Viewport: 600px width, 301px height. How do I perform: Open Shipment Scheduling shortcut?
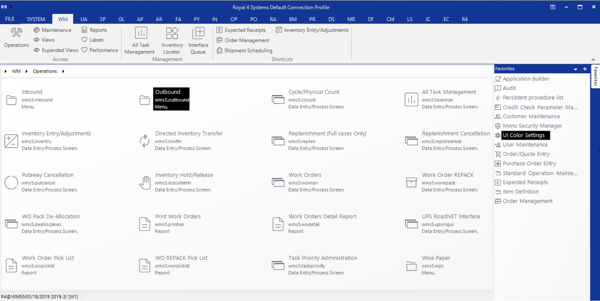click(244, 50)
